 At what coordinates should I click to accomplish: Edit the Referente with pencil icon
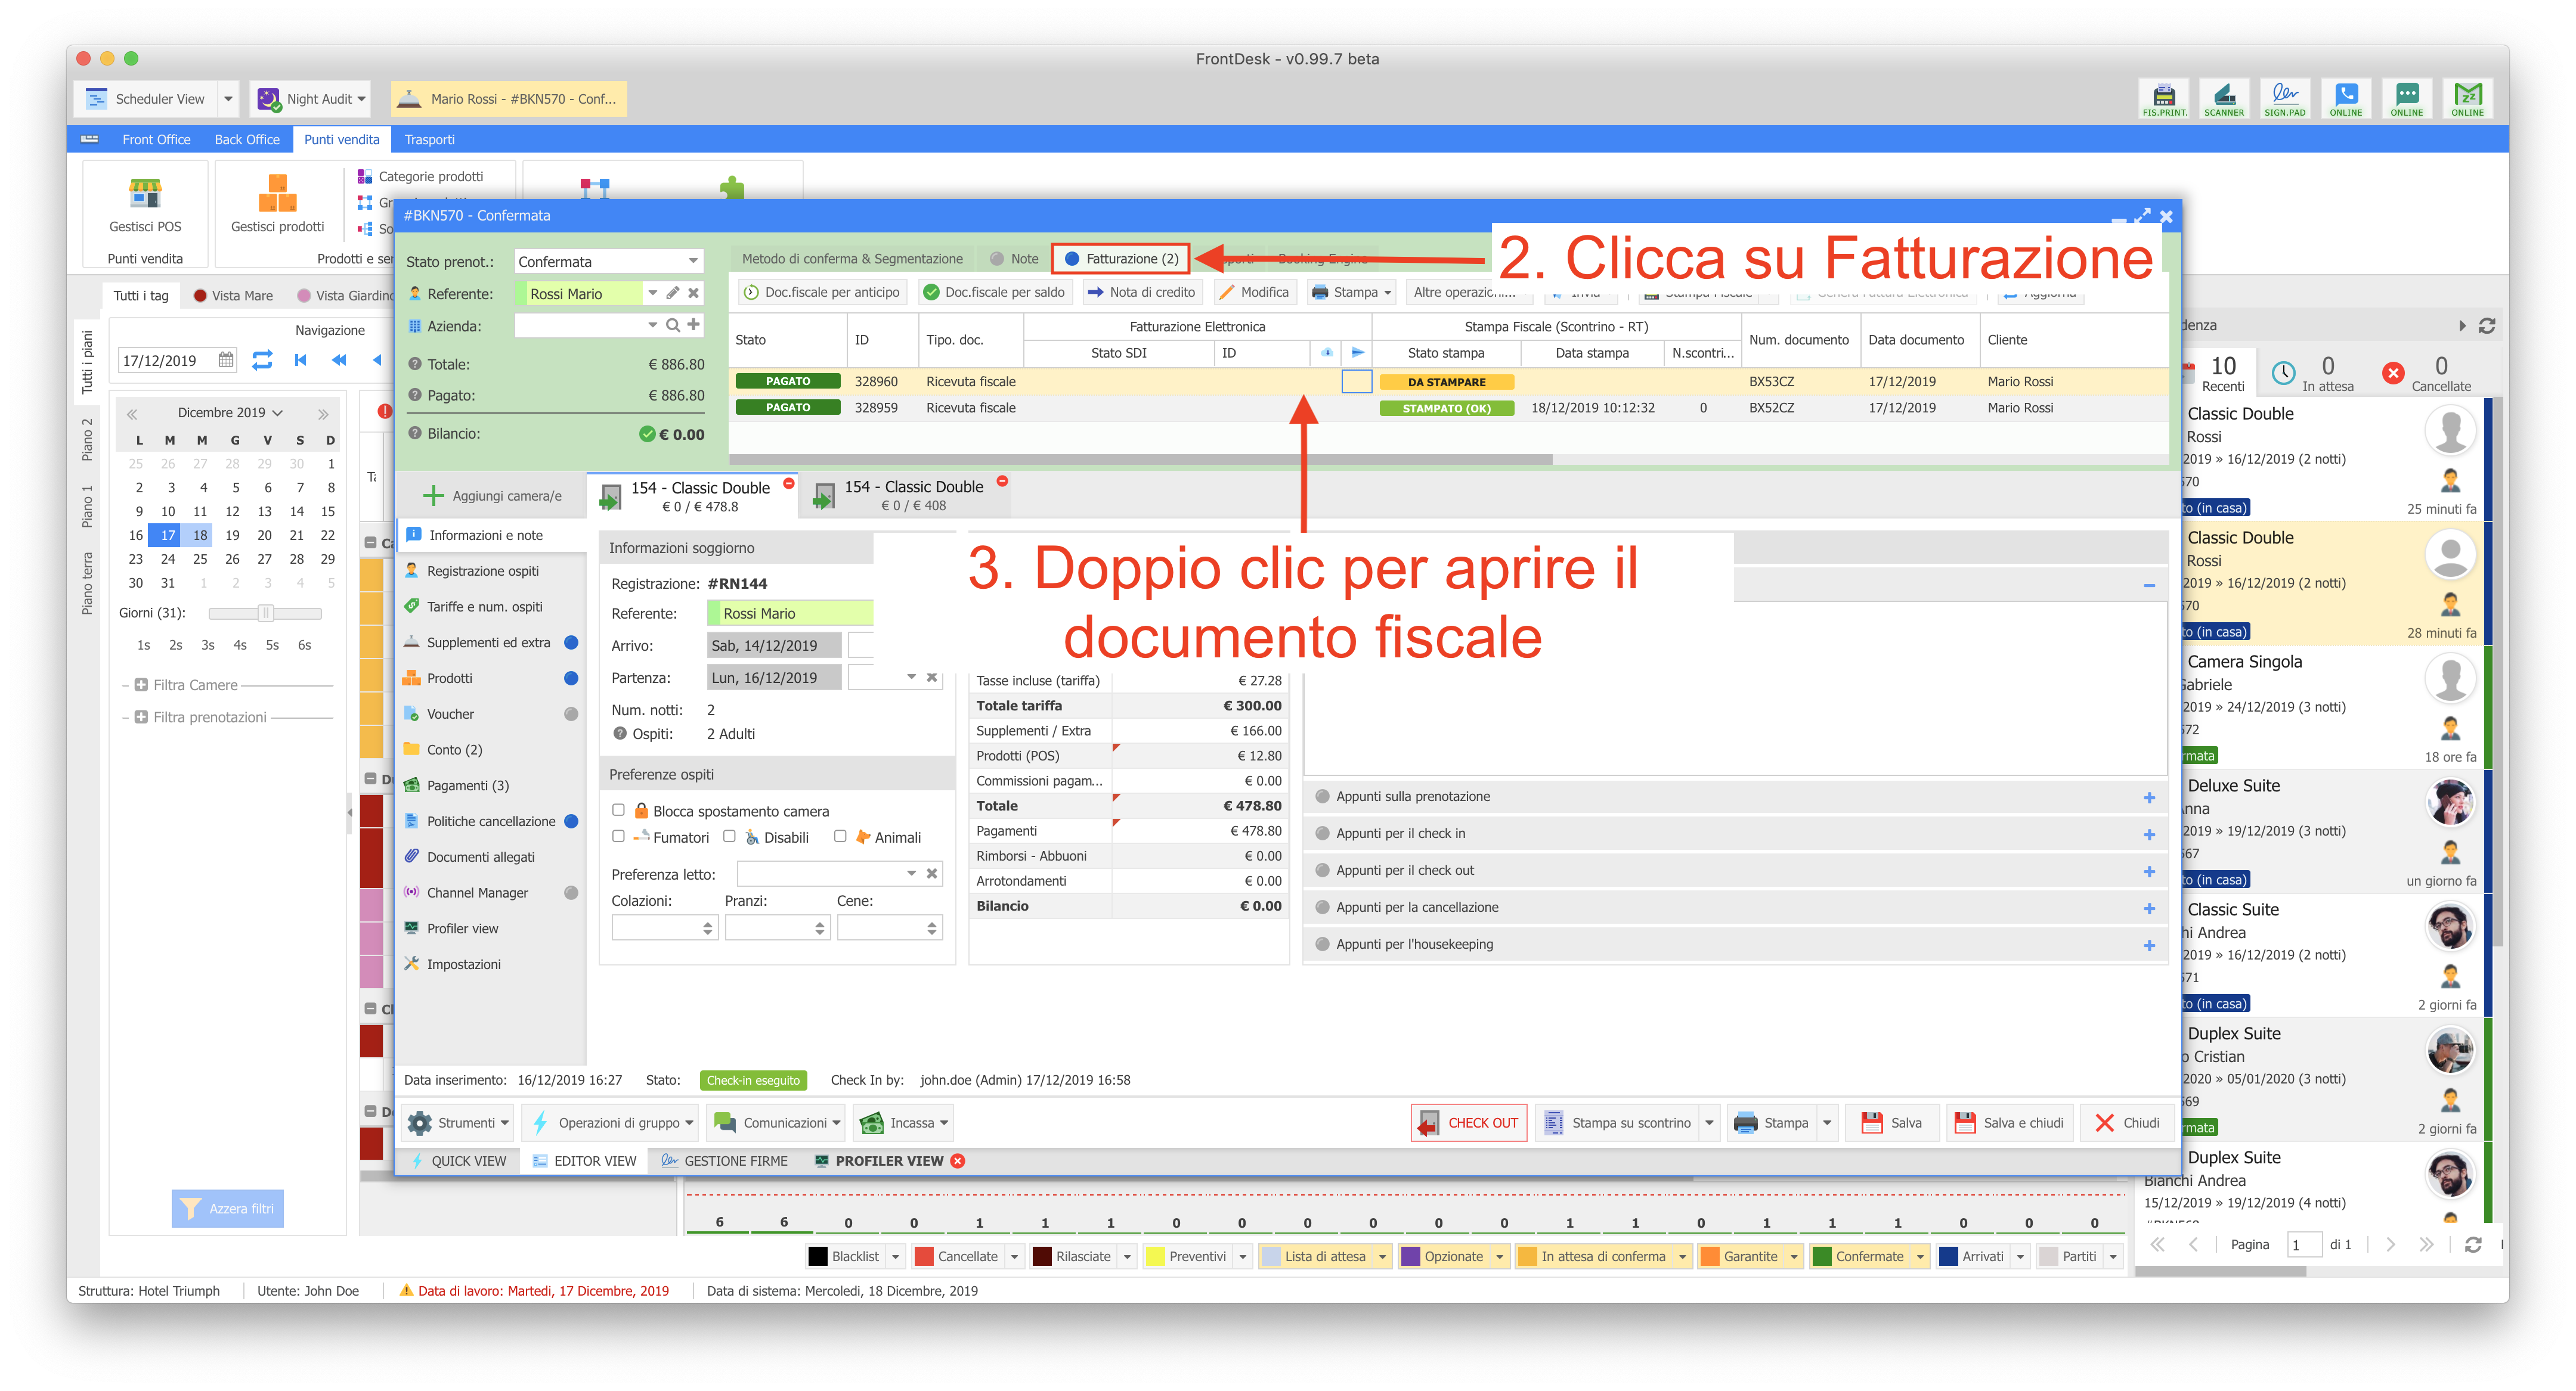673,293
